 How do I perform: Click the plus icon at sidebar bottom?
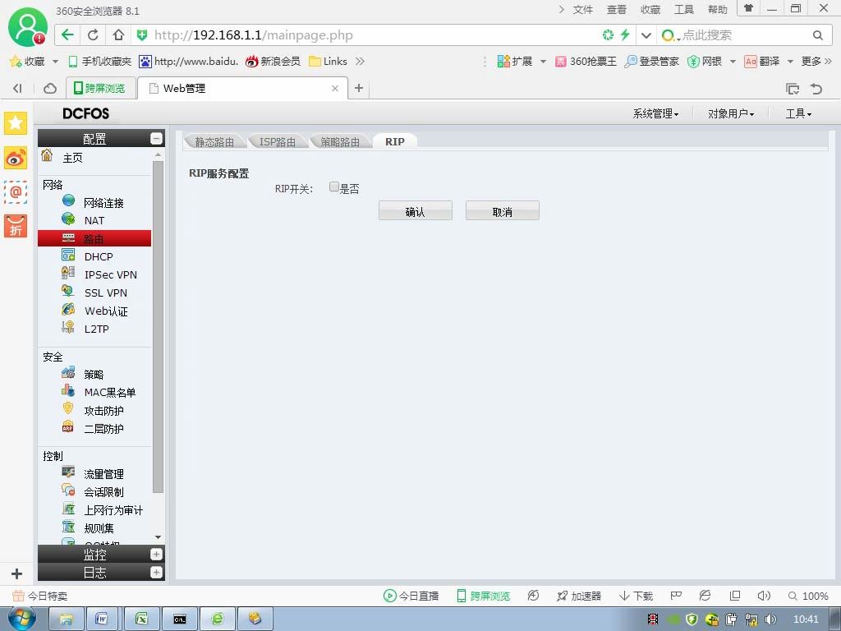click(16, 573)
